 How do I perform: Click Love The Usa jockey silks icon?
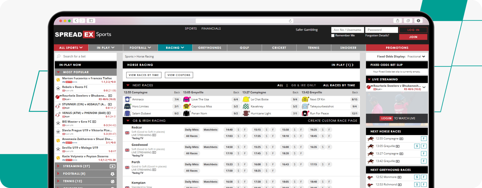pyautogui.click(x=186, y=99)
